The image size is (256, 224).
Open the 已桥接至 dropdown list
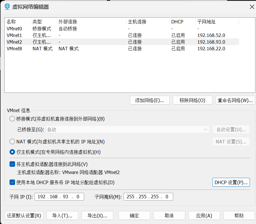pyautogui.click(x=127, y=129)
